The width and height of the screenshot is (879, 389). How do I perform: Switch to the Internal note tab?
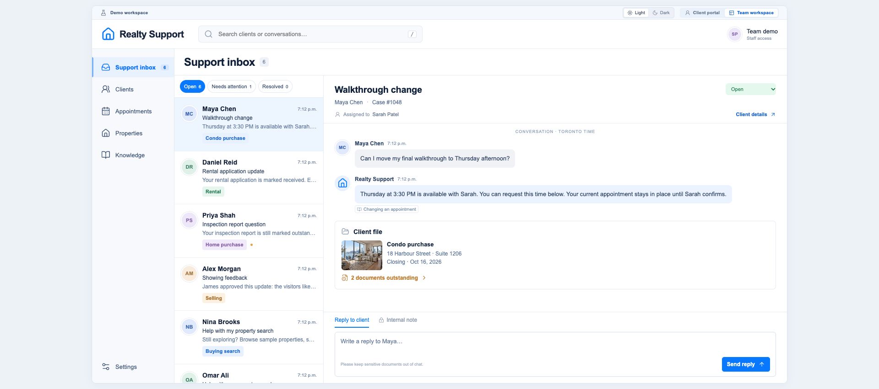coord(398,320)
